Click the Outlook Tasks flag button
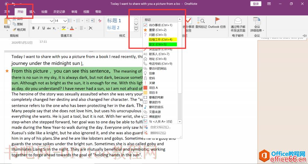Viewport: 308px width, 164px height. (217, 23)
